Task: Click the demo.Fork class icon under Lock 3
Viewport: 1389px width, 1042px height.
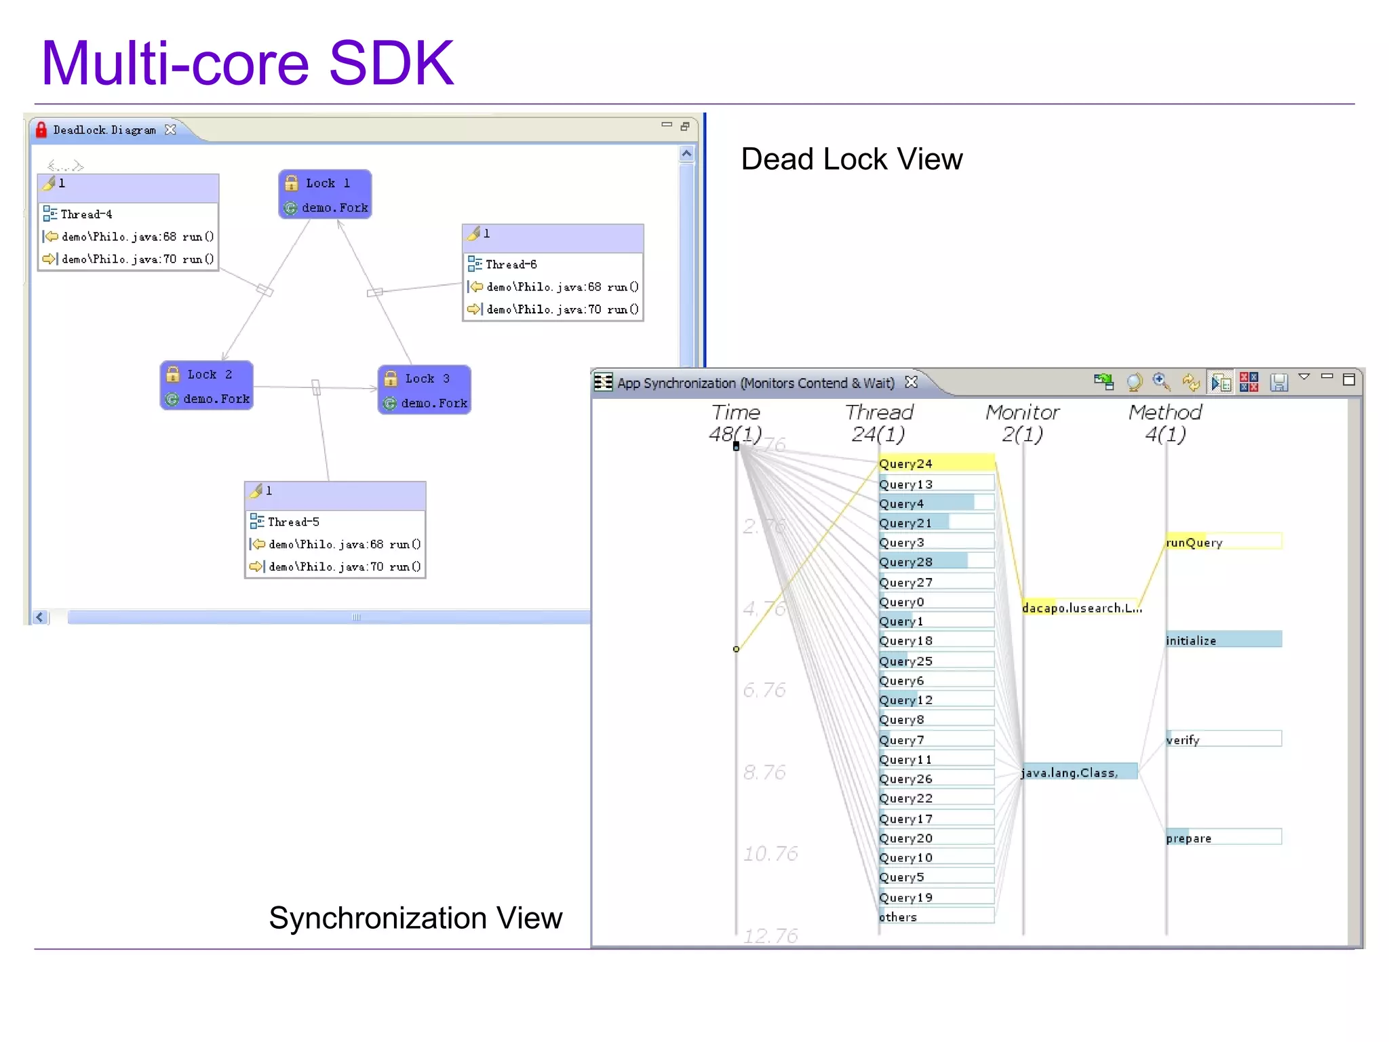Action: pos(389,404)
